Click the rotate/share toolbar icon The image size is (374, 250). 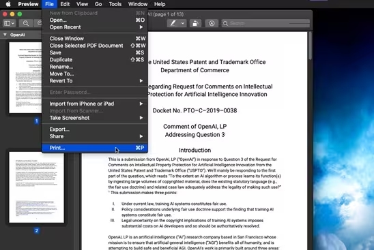(195, 23)
